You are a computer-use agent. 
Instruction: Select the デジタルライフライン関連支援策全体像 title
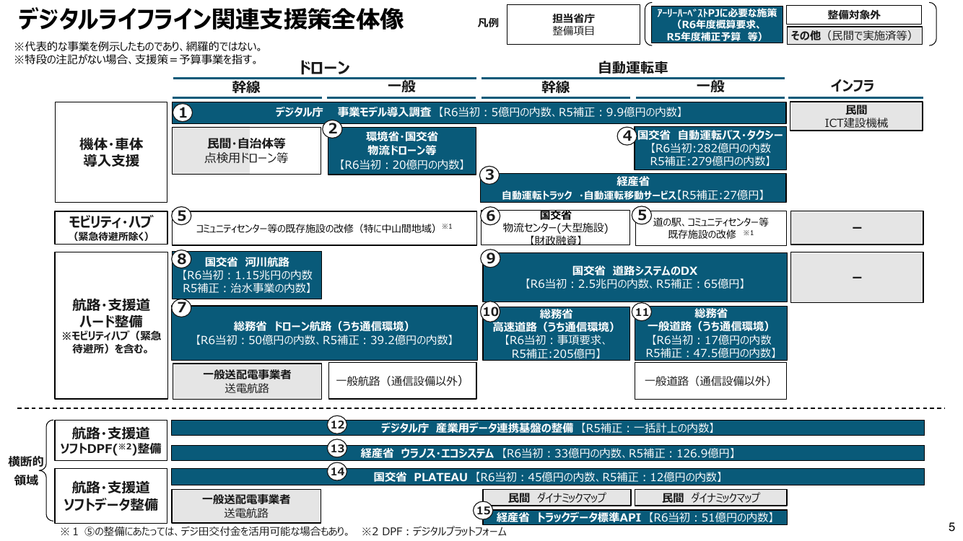coord(211,20)
